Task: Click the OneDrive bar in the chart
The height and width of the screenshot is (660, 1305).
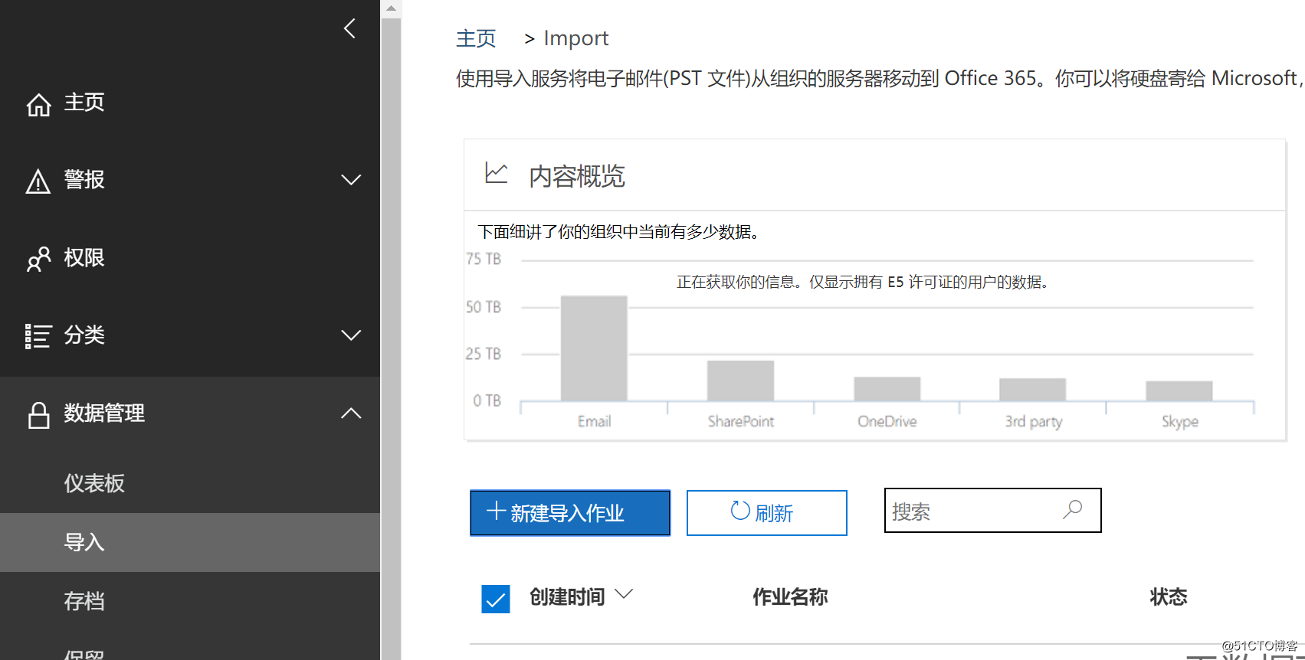Action: [x=887, y=388]
